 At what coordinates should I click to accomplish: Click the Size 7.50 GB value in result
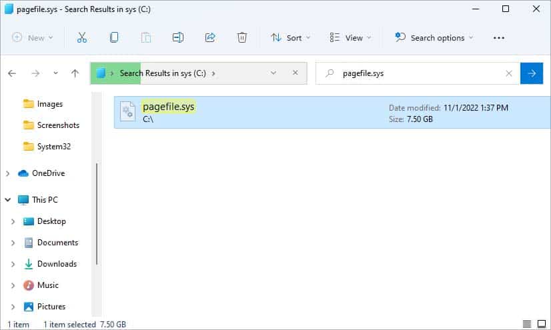[x=420, y=119]
